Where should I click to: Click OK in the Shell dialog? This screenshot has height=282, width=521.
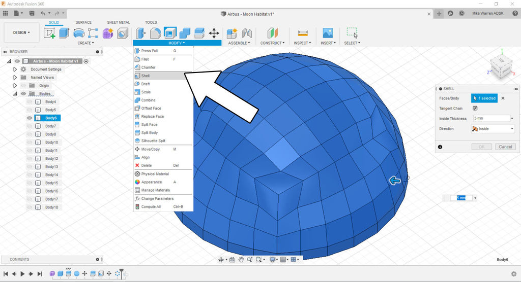[x=481, y=147]
